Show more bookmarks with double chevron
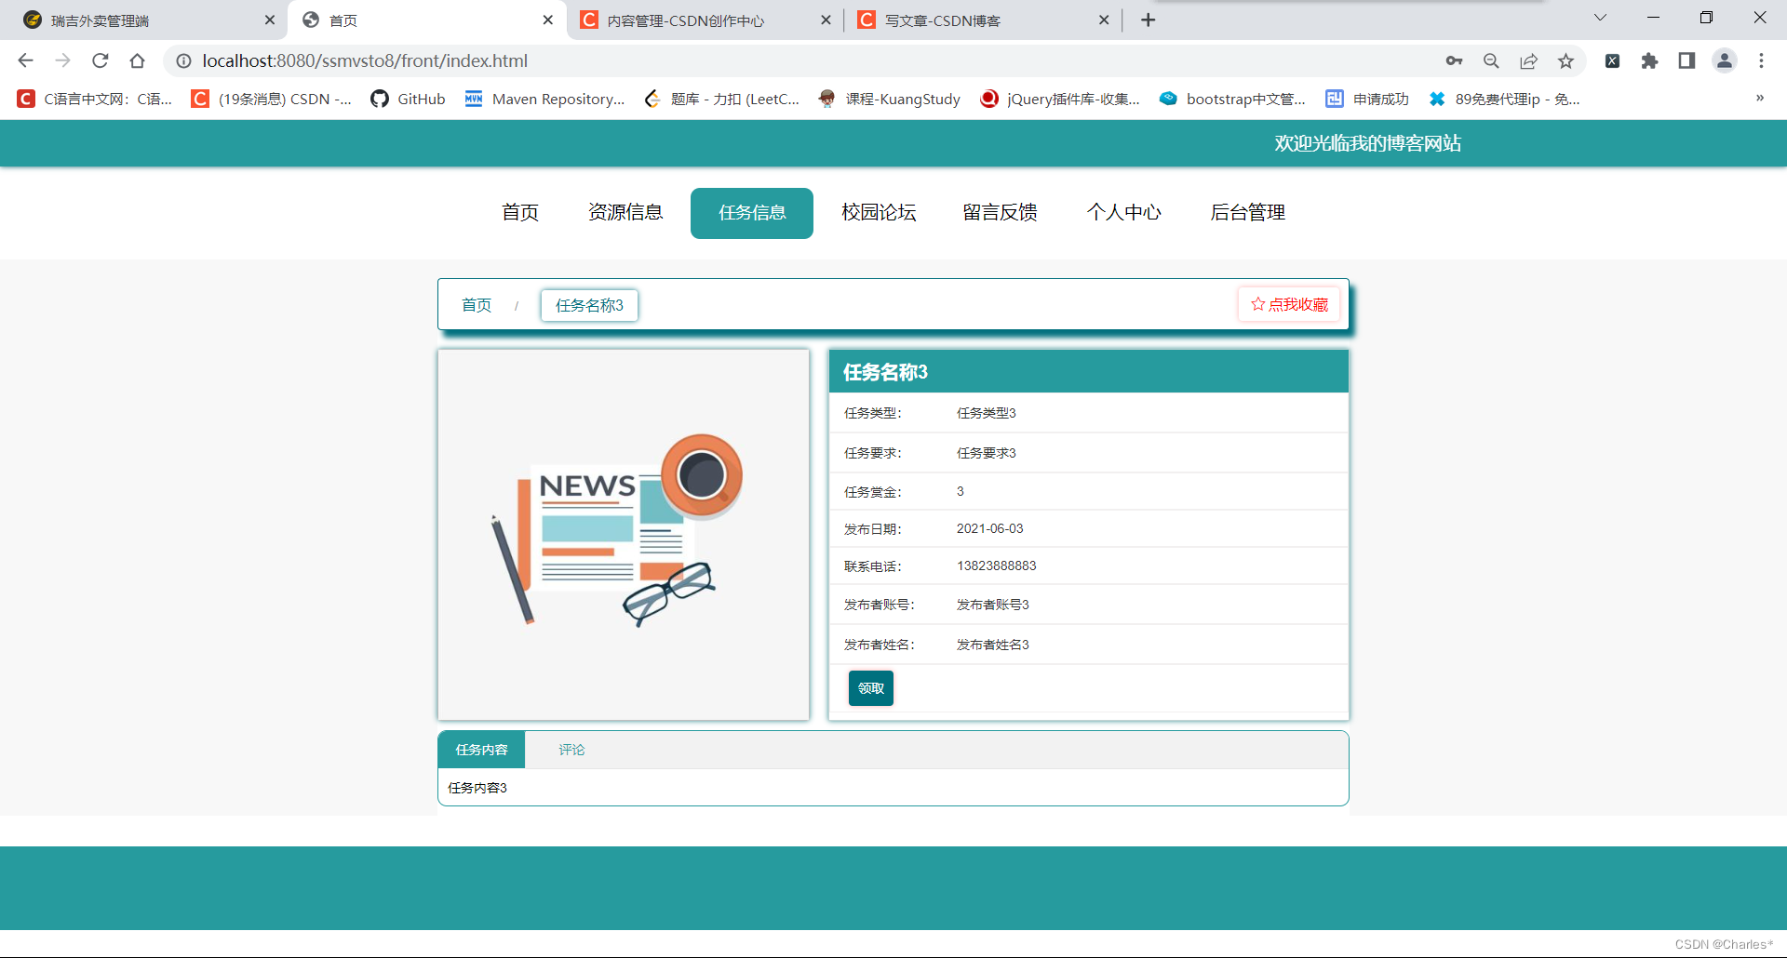This screenshot has height=958, width=1787. (x=1759, y=98)
